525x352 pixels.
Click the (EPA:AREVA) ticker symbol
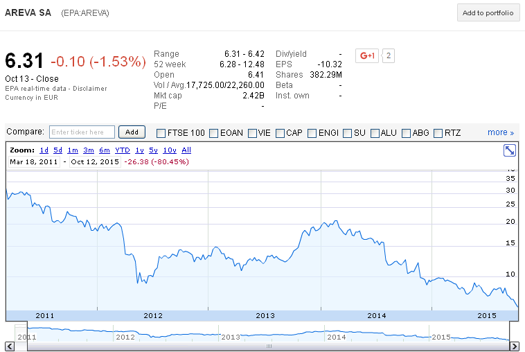pyautogui.click(x=85, y=13)
